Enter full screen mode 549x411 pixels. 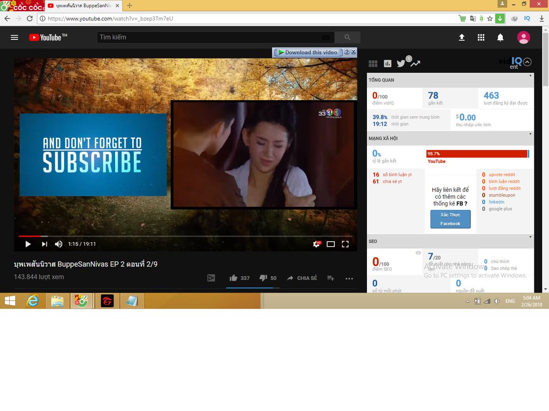tap(345, 244)
